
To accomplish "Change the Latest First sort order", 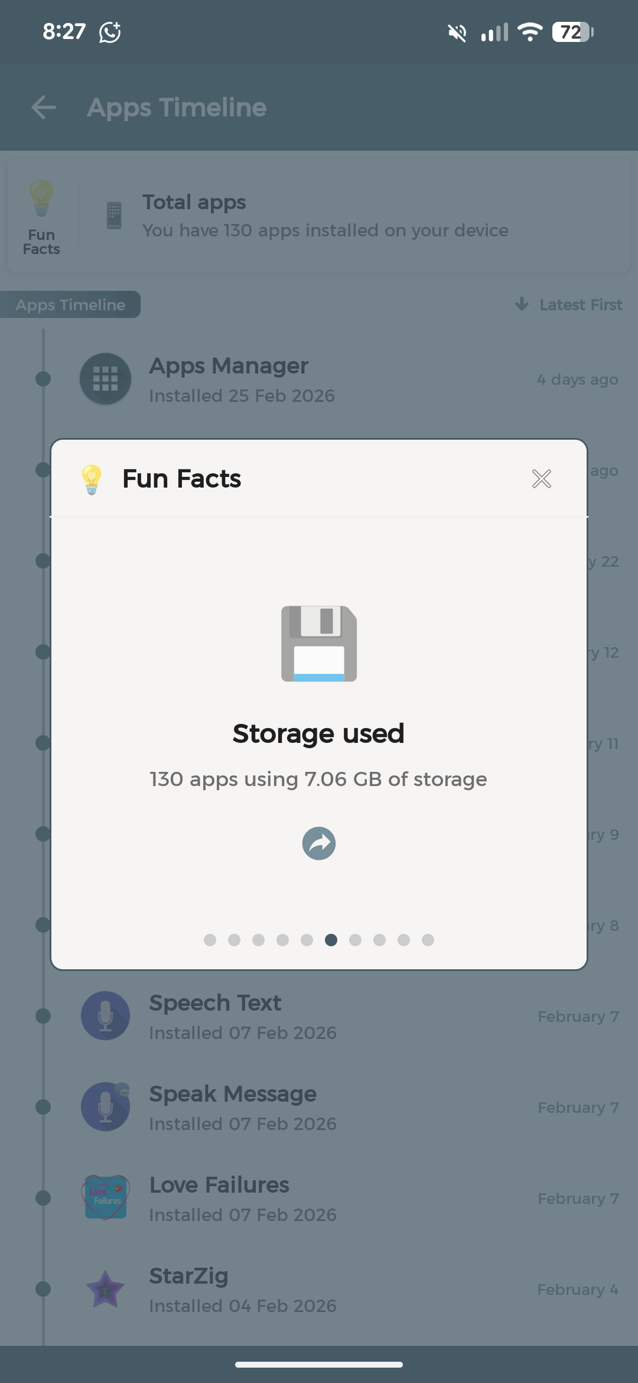I will [x=569, y=305].
